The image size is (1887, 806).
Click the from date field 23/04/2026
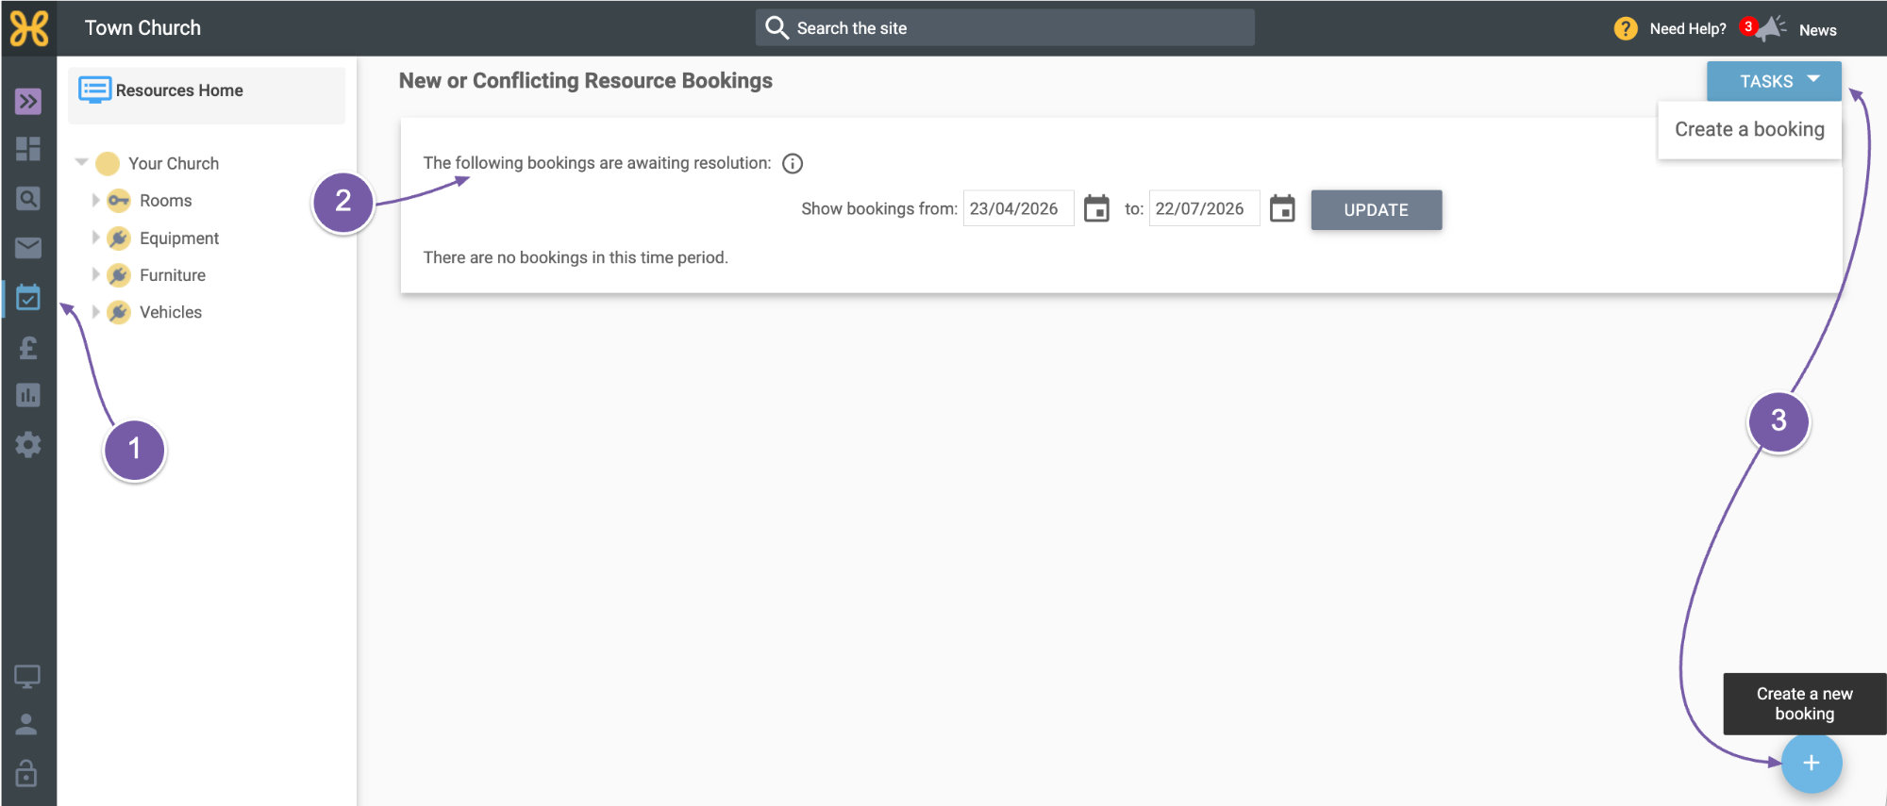pyautogui.click(x=1018, y=208)
